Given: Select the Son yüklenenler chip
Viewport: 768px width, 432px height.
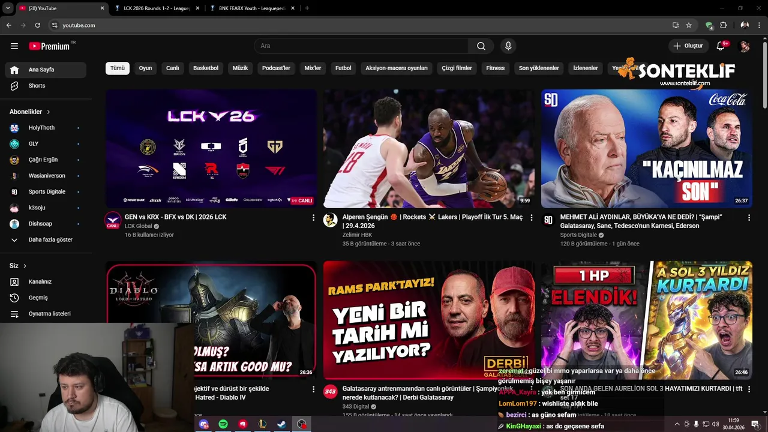Looking at the screenshot, I should pos(539,68).
